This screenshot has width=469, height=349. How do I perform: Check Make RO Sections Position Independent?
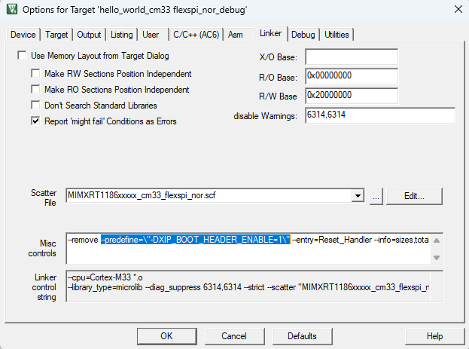click(35, 90)
